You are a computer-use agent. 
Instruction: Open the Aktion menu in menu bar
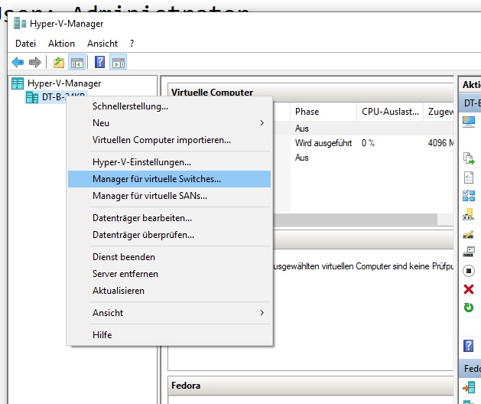(61, 44)
